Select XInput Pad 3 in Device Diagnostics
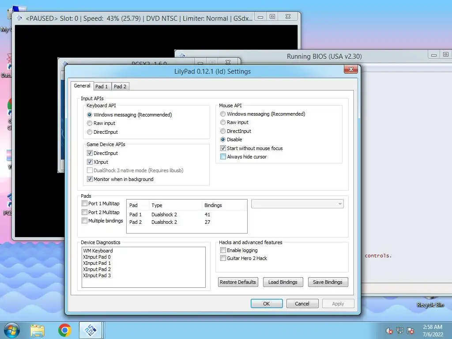Viewport: 452px width, 339px height. [97, 275]
